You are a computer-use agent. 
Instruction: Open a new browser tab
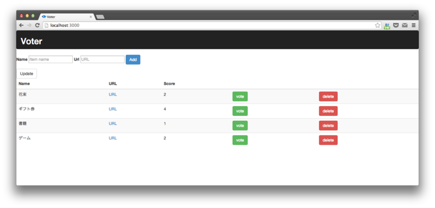[100, 17]
